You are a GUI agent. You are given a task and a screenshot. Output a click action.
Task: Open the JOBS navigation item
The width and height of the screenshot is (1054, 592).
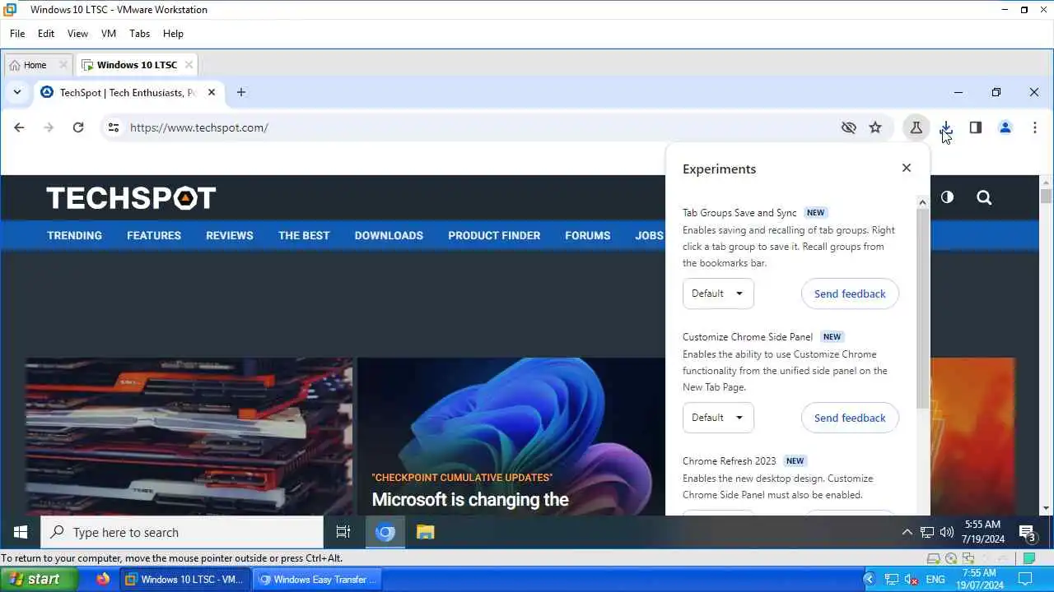click(x=649, y=235)
